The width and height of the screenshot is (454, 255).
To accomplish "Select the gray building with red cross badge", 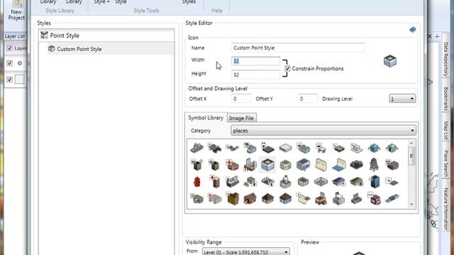I will tap(214, 198).
